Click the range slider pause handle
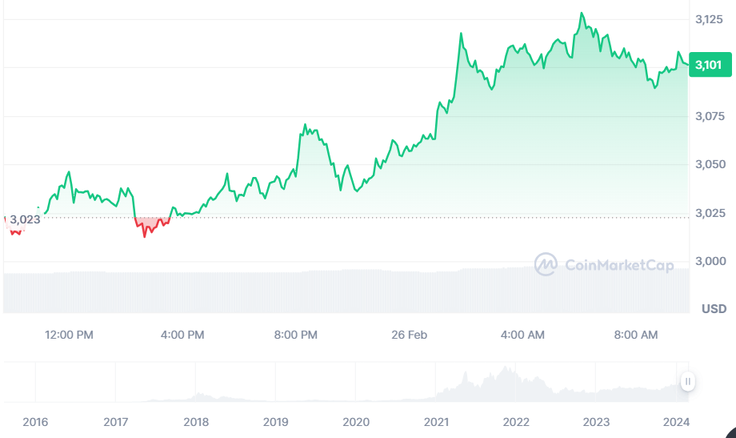736x438 pixels. coord(688,381)
